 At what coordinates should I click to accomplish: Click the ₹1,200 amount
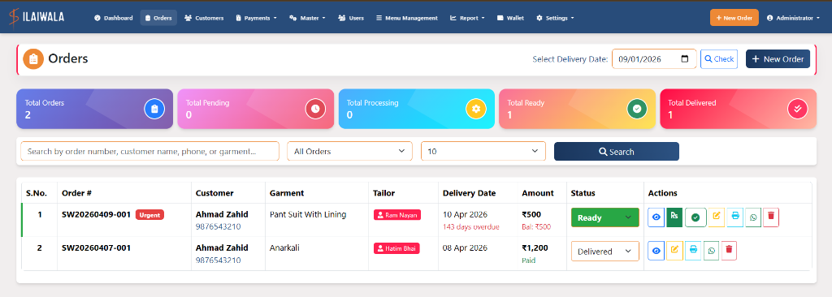click(x=535, y=247)
